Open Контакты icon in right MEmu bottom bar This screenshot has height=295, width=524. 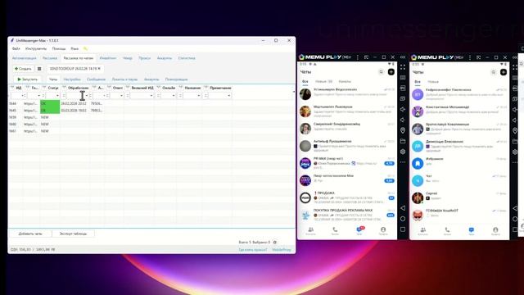(422, 231)
